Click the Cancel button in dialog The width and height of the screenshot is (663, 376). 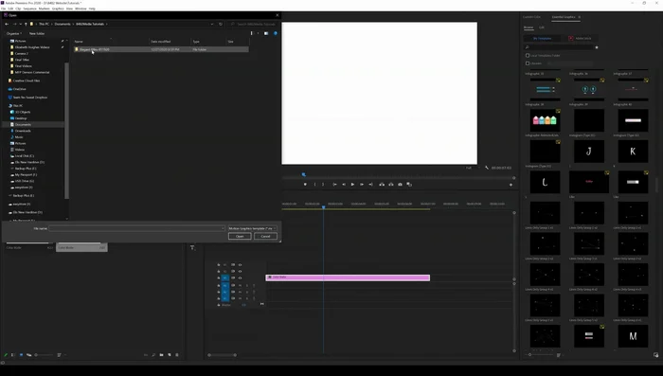coord(265,237)
